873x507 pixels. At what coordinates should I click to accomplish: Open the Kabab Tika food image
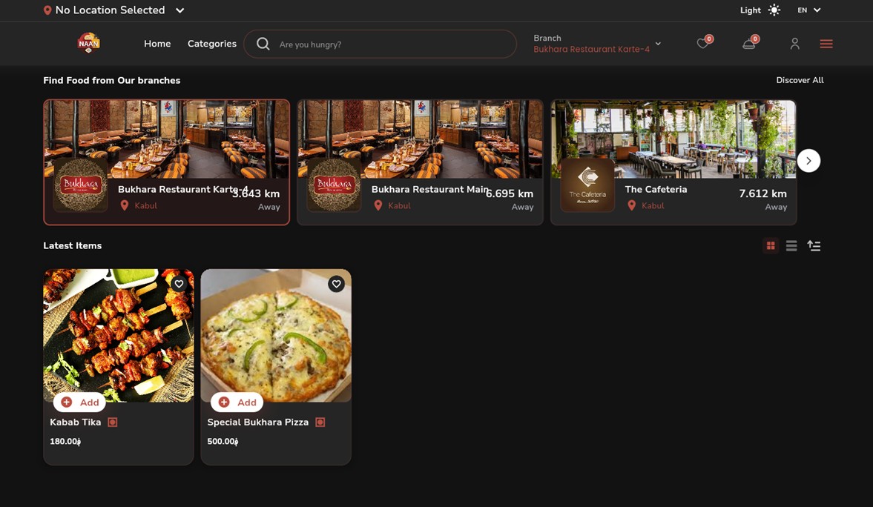click(x=119, y=336)
